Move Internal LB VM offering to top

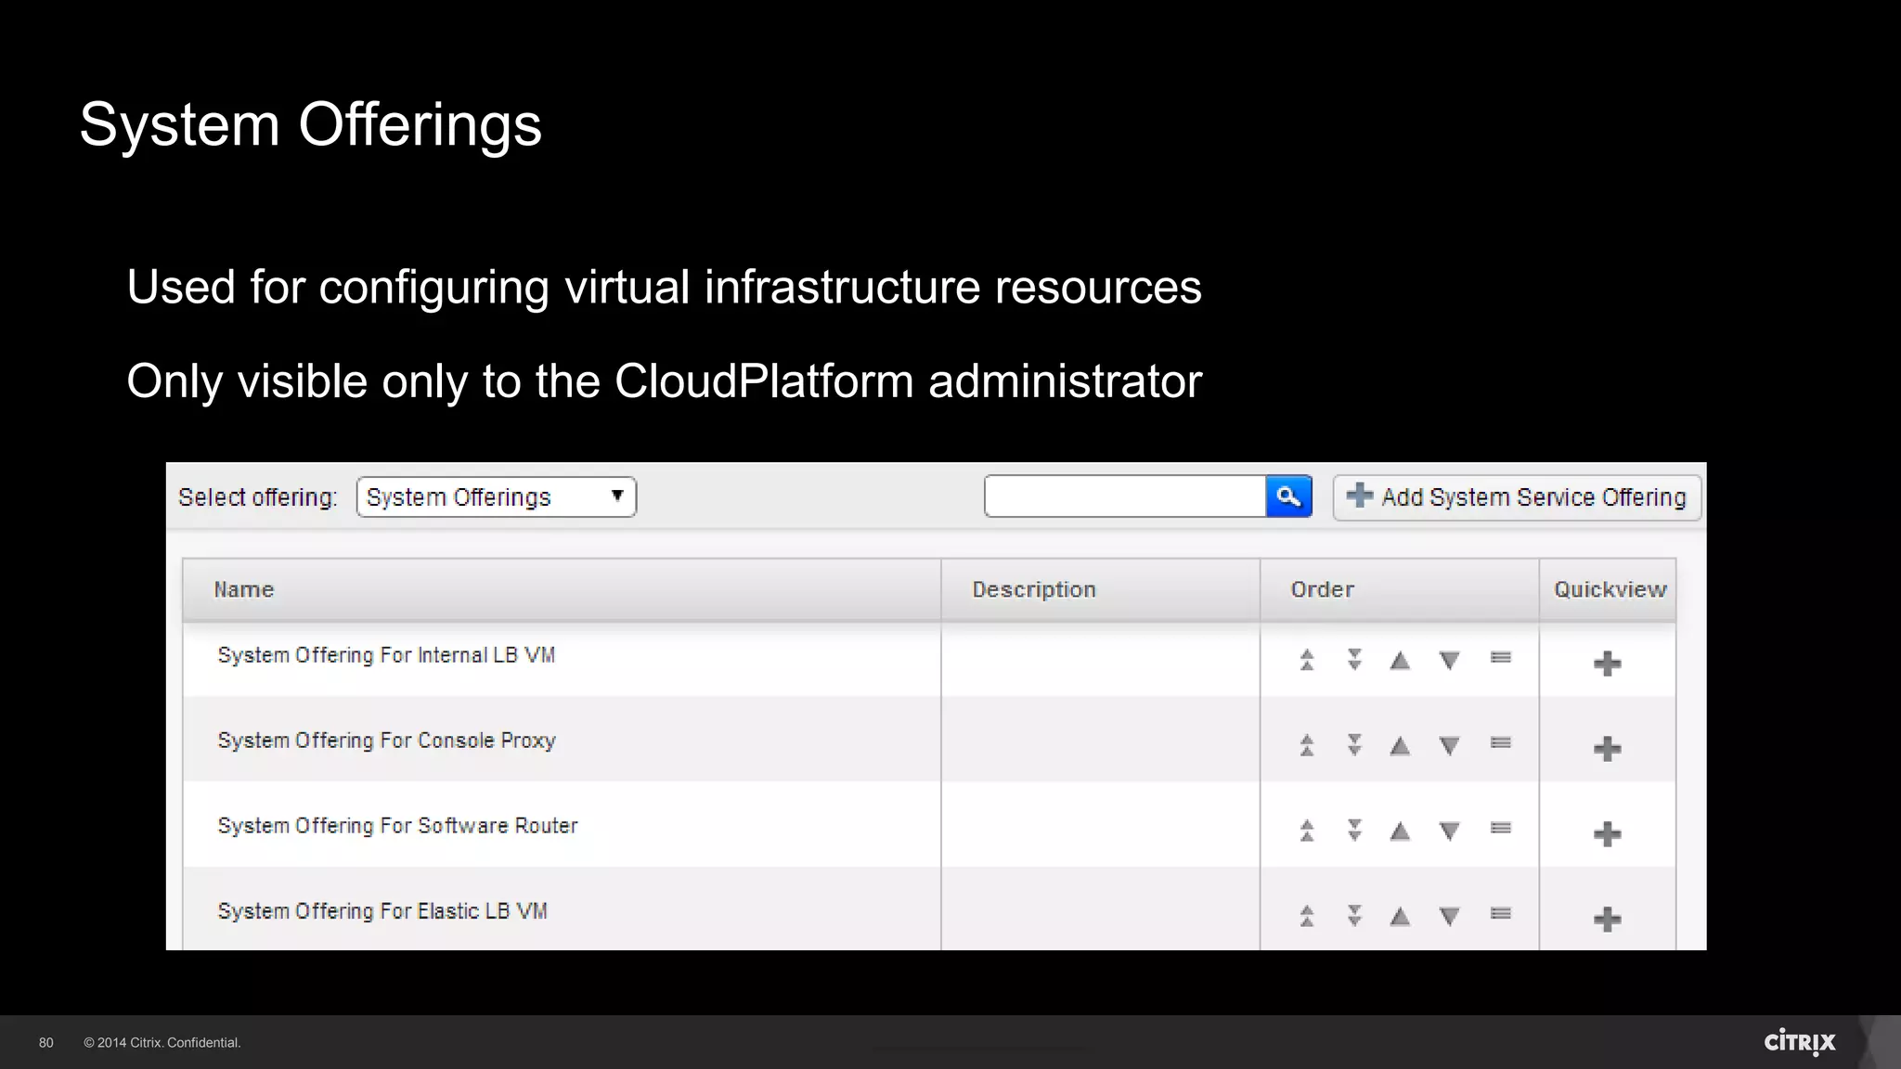(x=1307, y=660)
